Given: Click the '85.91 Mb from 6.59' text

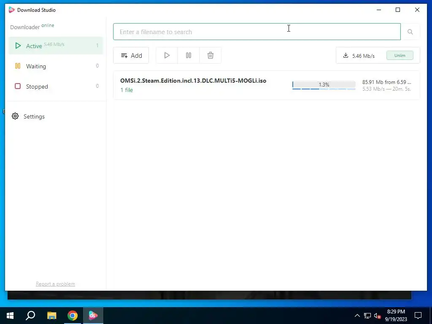Looking at the screenshot, I should pos(386,82).
